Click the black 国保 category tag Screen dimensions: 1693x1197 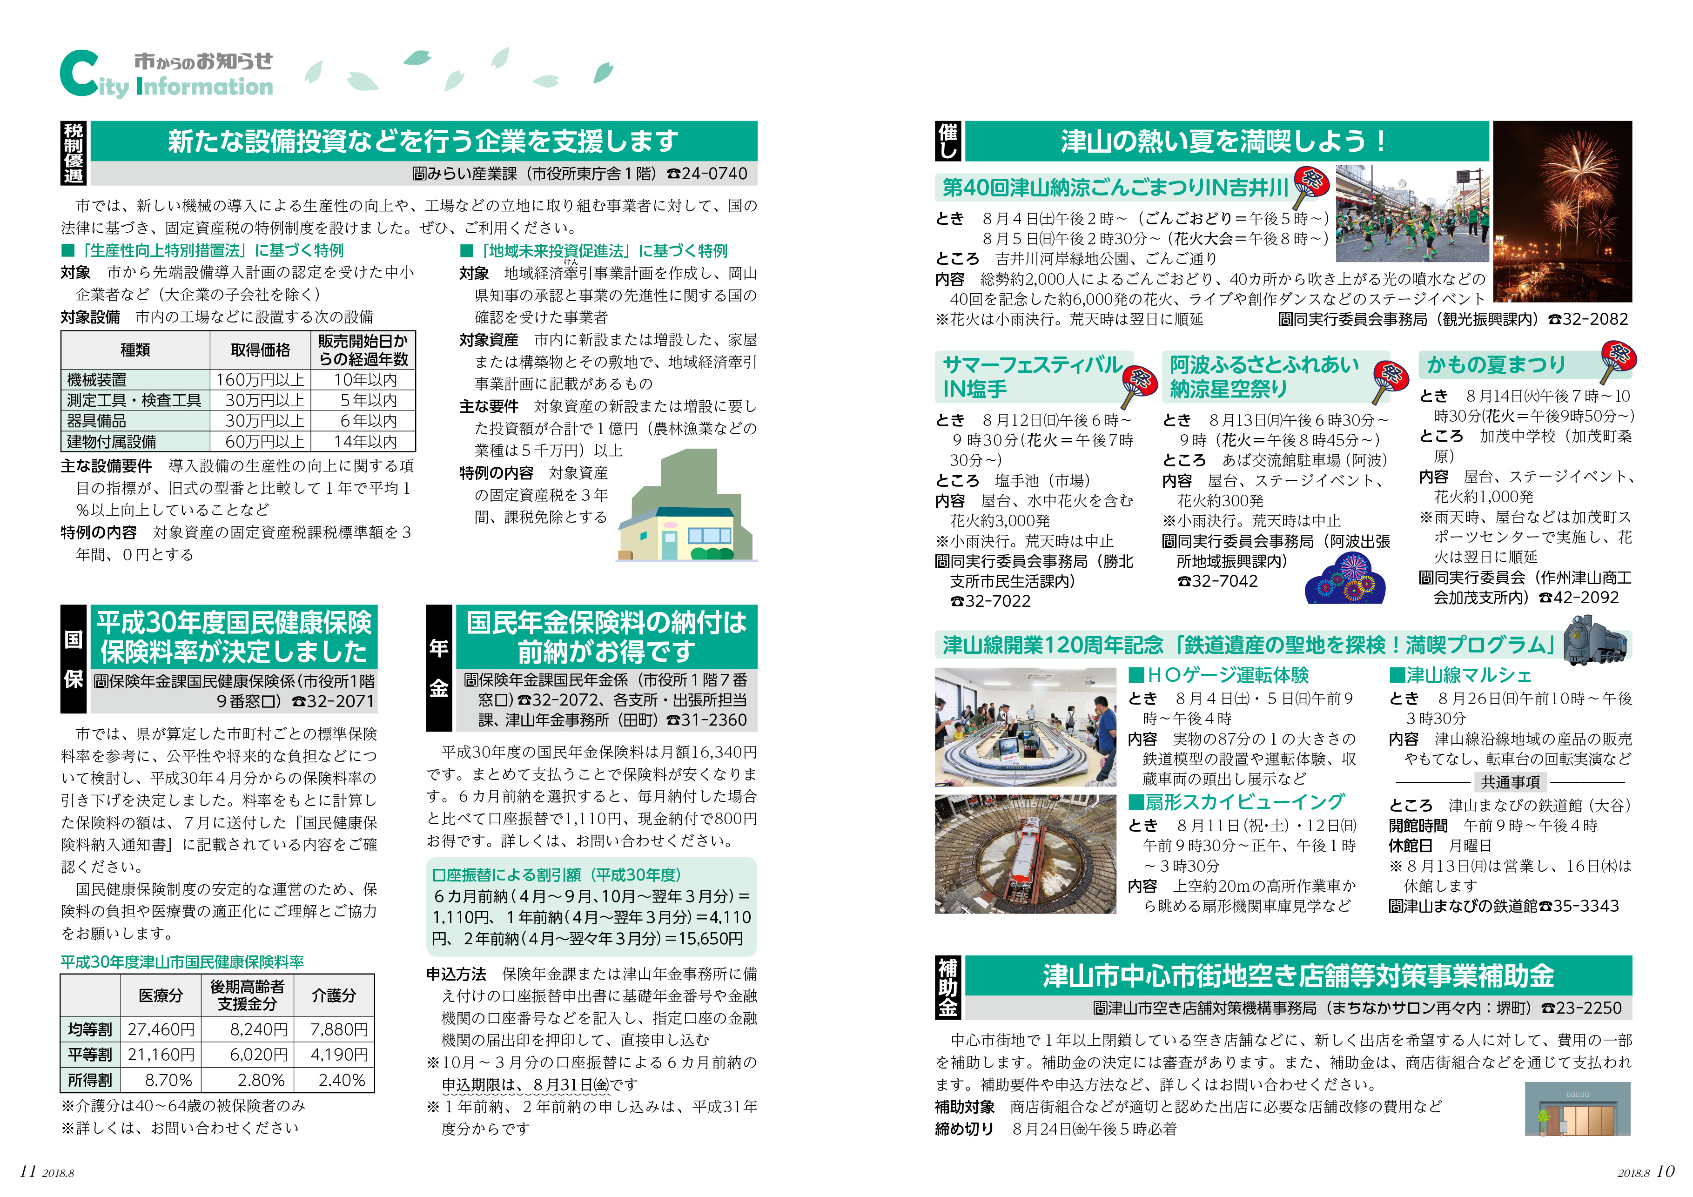click(x=73, y=659)
